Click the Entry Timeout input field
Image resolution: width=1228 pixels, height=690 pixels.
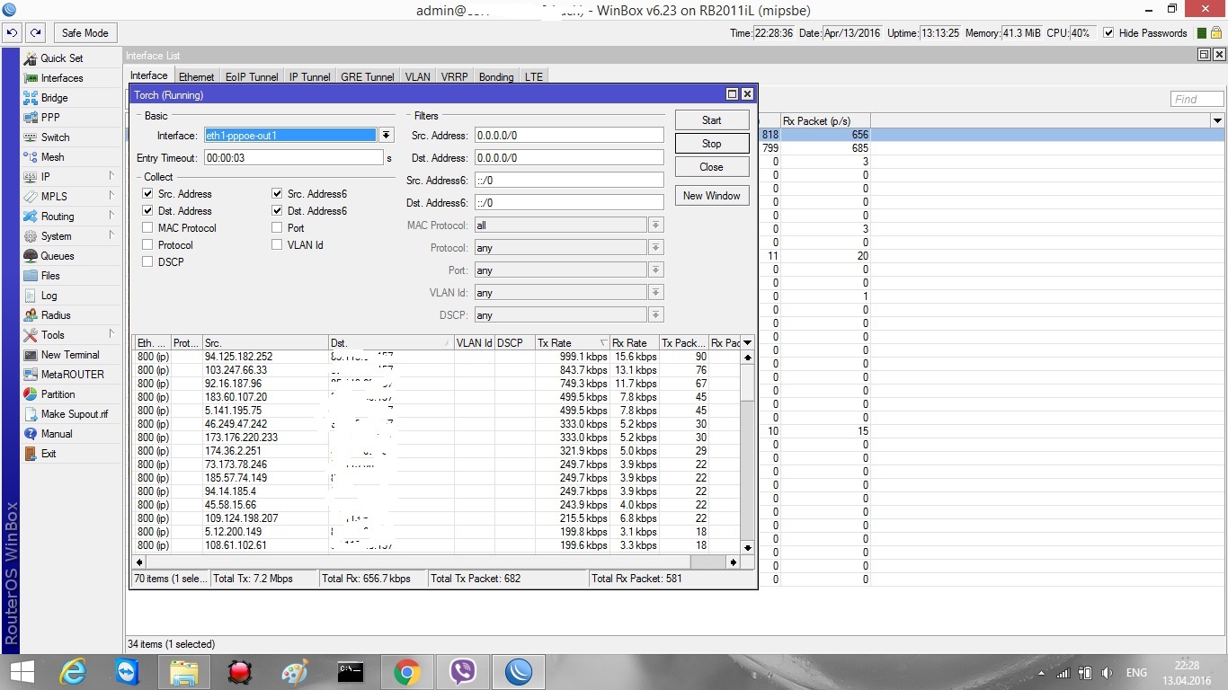point(293,158)
